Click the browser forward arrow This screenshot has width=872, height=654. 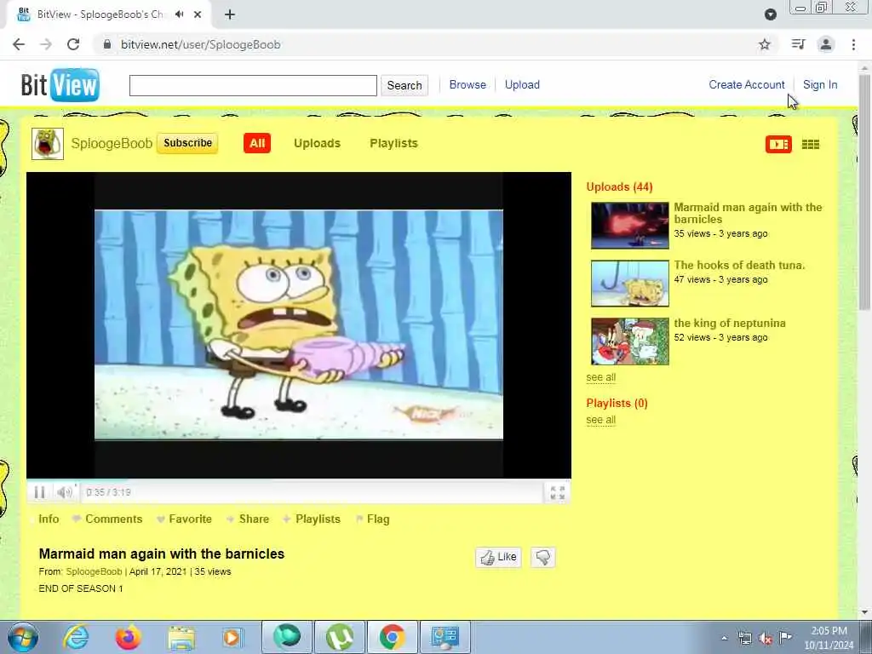pyautogui.click(x=46, y=44)
